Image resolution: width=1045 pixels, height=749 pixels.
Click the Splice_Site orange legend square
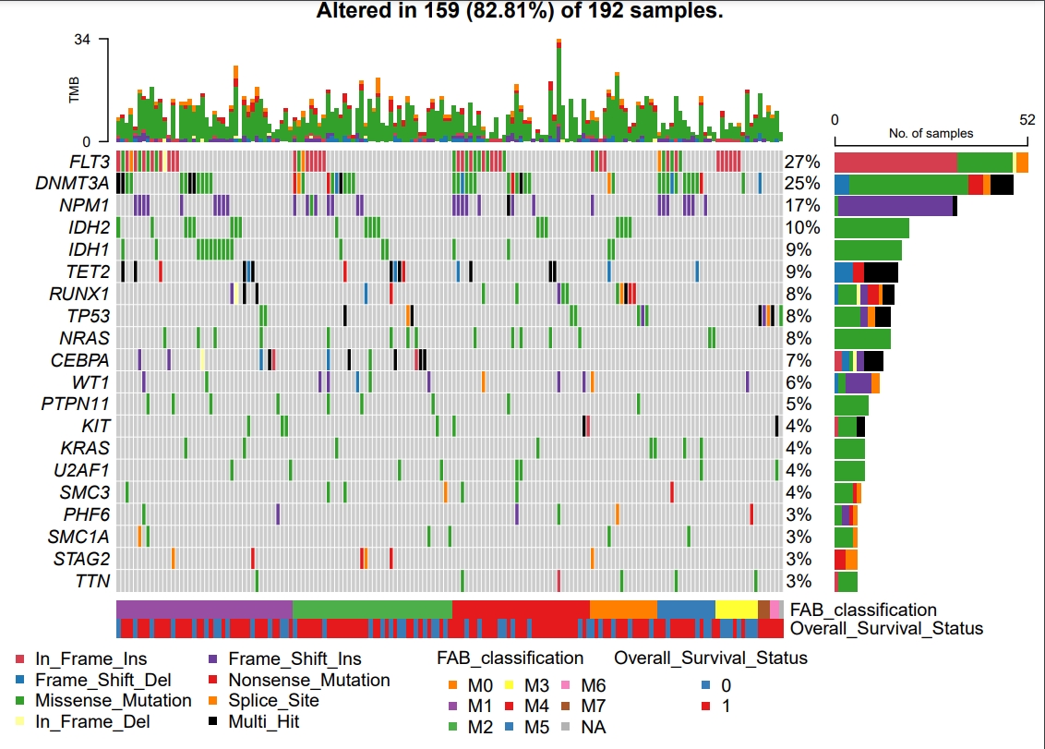coord(213,700)
